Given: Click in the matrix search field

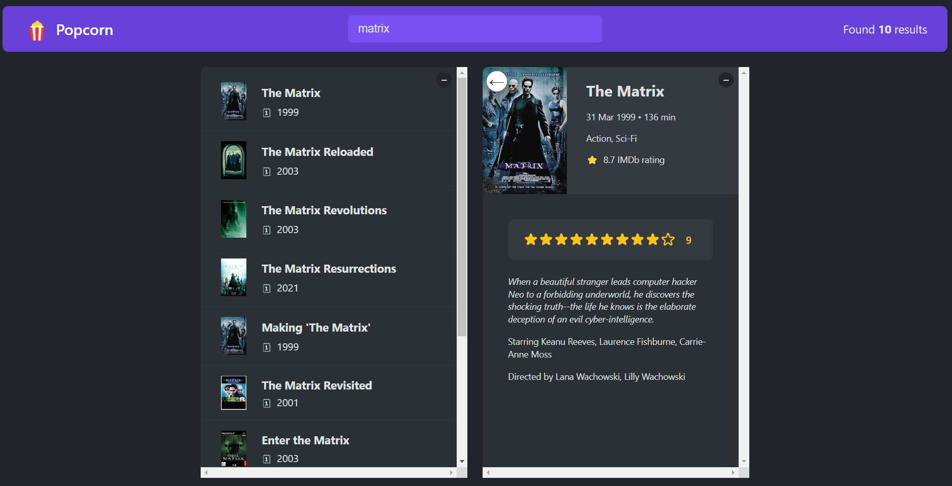Looking at the screenshot, I should 474,29.
